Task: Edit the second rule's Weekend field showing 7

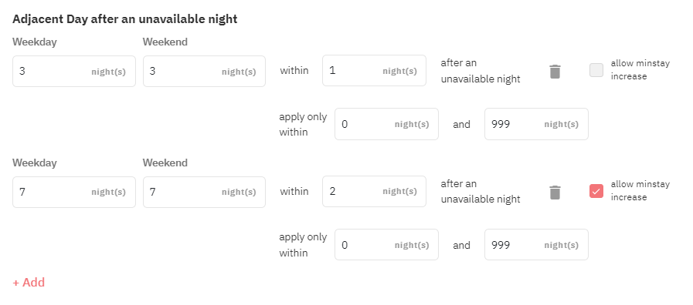Action: tap(204, 192)
